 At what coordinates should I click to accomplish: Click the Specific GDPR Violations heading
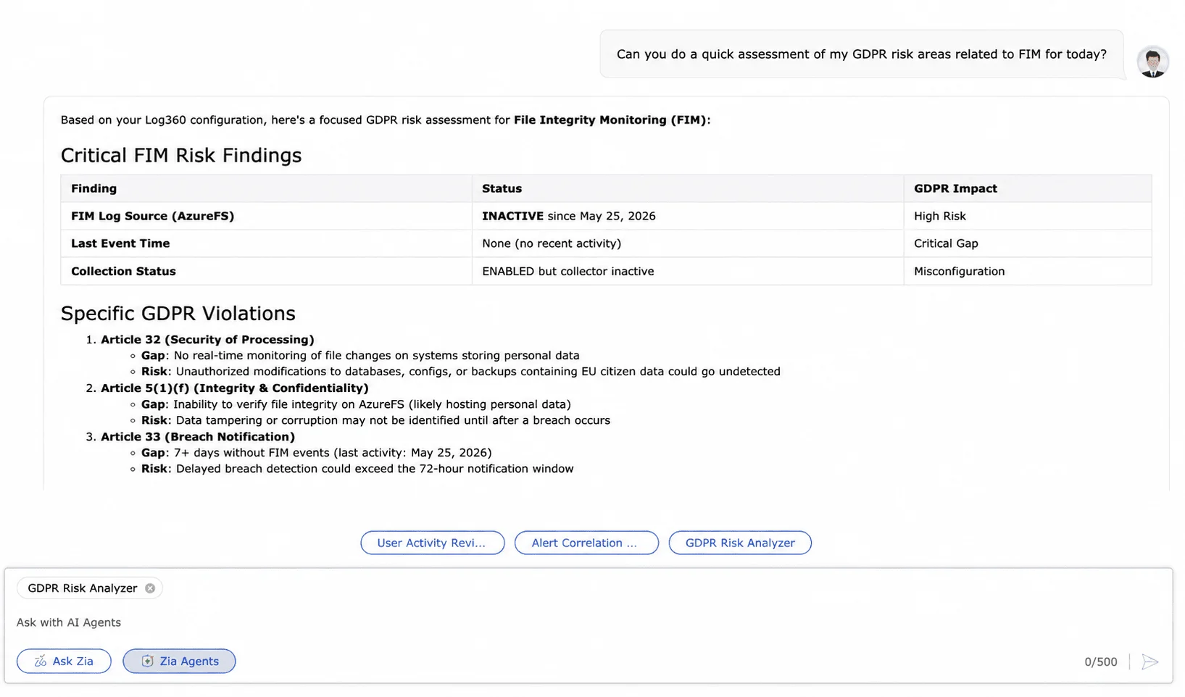click(x=178, y=313)
